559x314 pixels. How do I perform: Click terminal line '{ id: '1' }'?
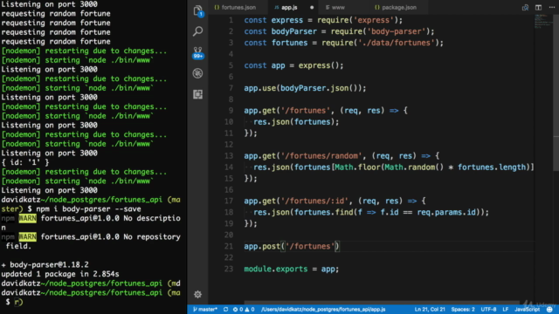click(x=25, y=162)
